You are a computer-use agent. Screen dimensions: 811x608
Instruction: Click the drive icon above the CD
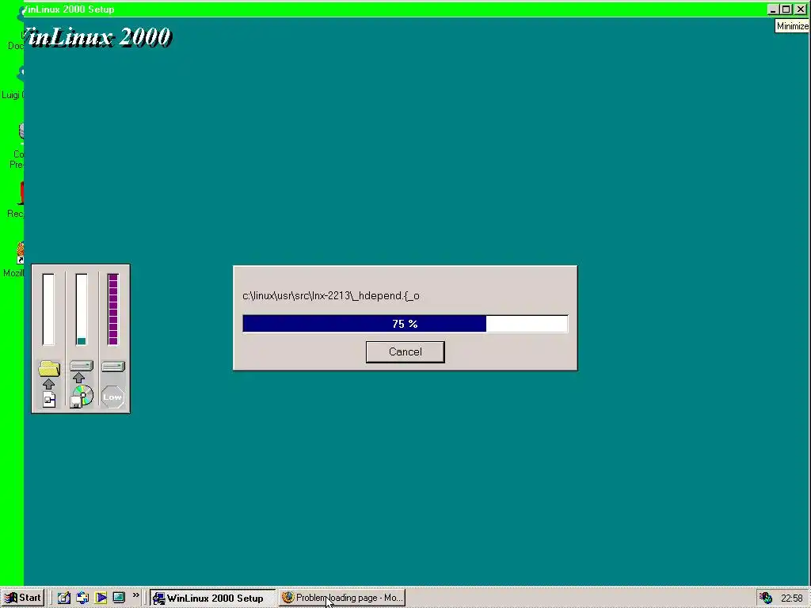82,366
